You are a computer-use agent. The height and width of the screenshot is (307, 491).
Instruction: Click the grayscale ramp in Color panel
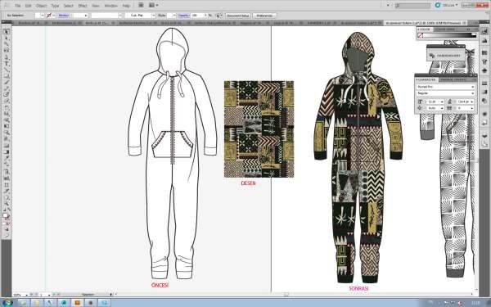pos(450,36)
